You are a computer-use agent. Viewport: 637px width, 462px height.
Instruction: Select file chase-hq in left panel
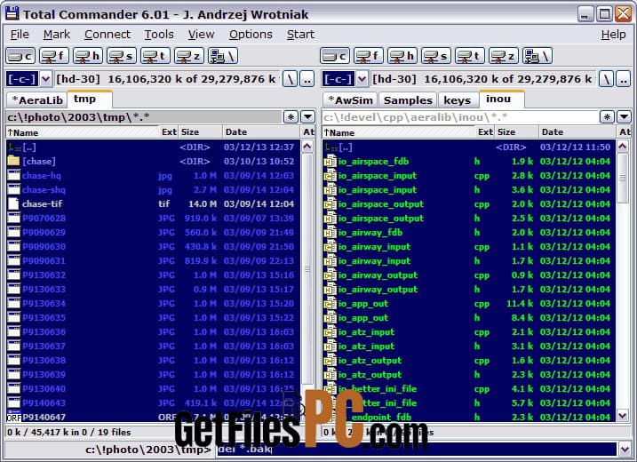click(153, 176)
